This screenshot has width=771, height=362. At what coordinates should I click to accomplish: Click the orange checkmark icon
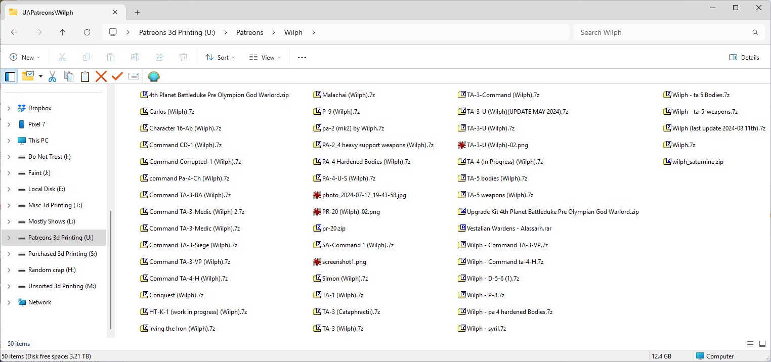117,76
